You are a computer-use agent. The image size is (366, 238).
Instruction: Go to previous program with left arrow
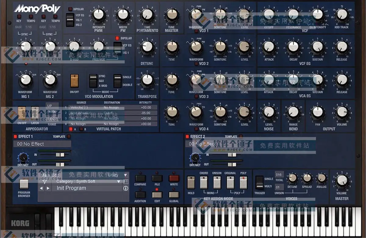[42, 188]
